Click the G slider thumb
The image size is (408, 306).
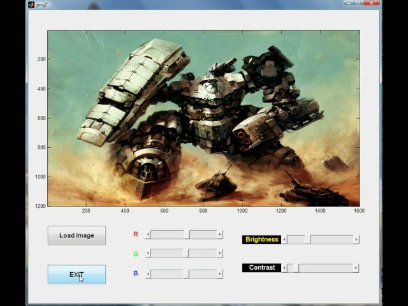point(186,253)
